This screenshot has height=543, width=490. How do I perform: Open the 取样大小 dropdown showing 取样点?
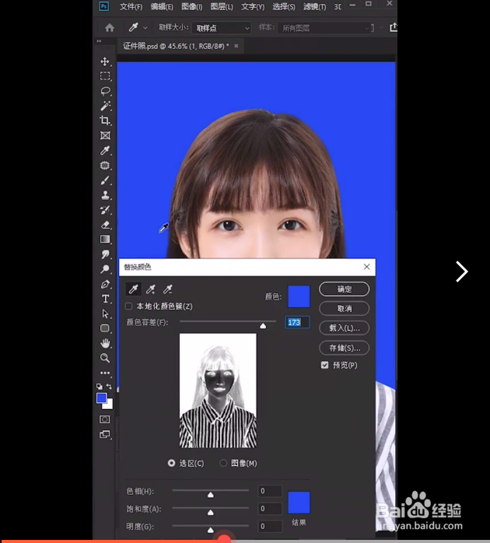[222, 28]
